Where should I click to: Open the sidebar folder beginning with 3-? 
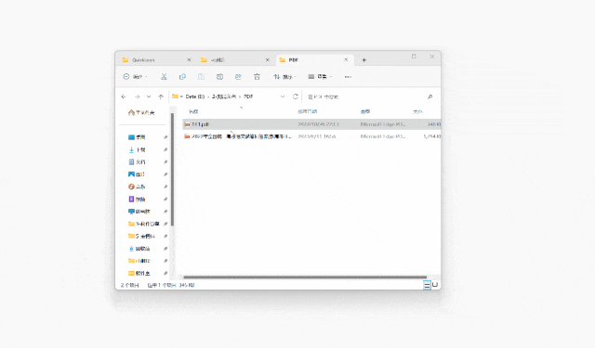(144, 224)
